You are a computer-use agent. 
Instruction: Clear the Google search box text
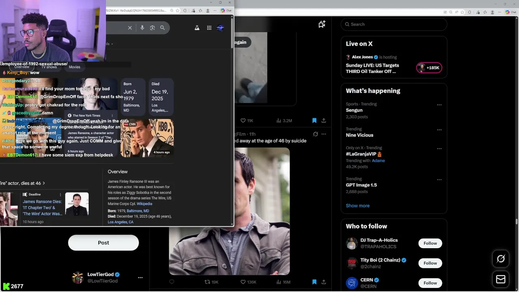pyautogui.click(x=130, y=28)
